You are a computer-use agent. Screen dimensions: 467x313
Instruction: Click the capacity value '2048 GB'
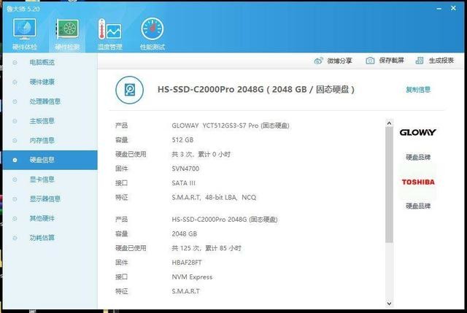point(185,234)
